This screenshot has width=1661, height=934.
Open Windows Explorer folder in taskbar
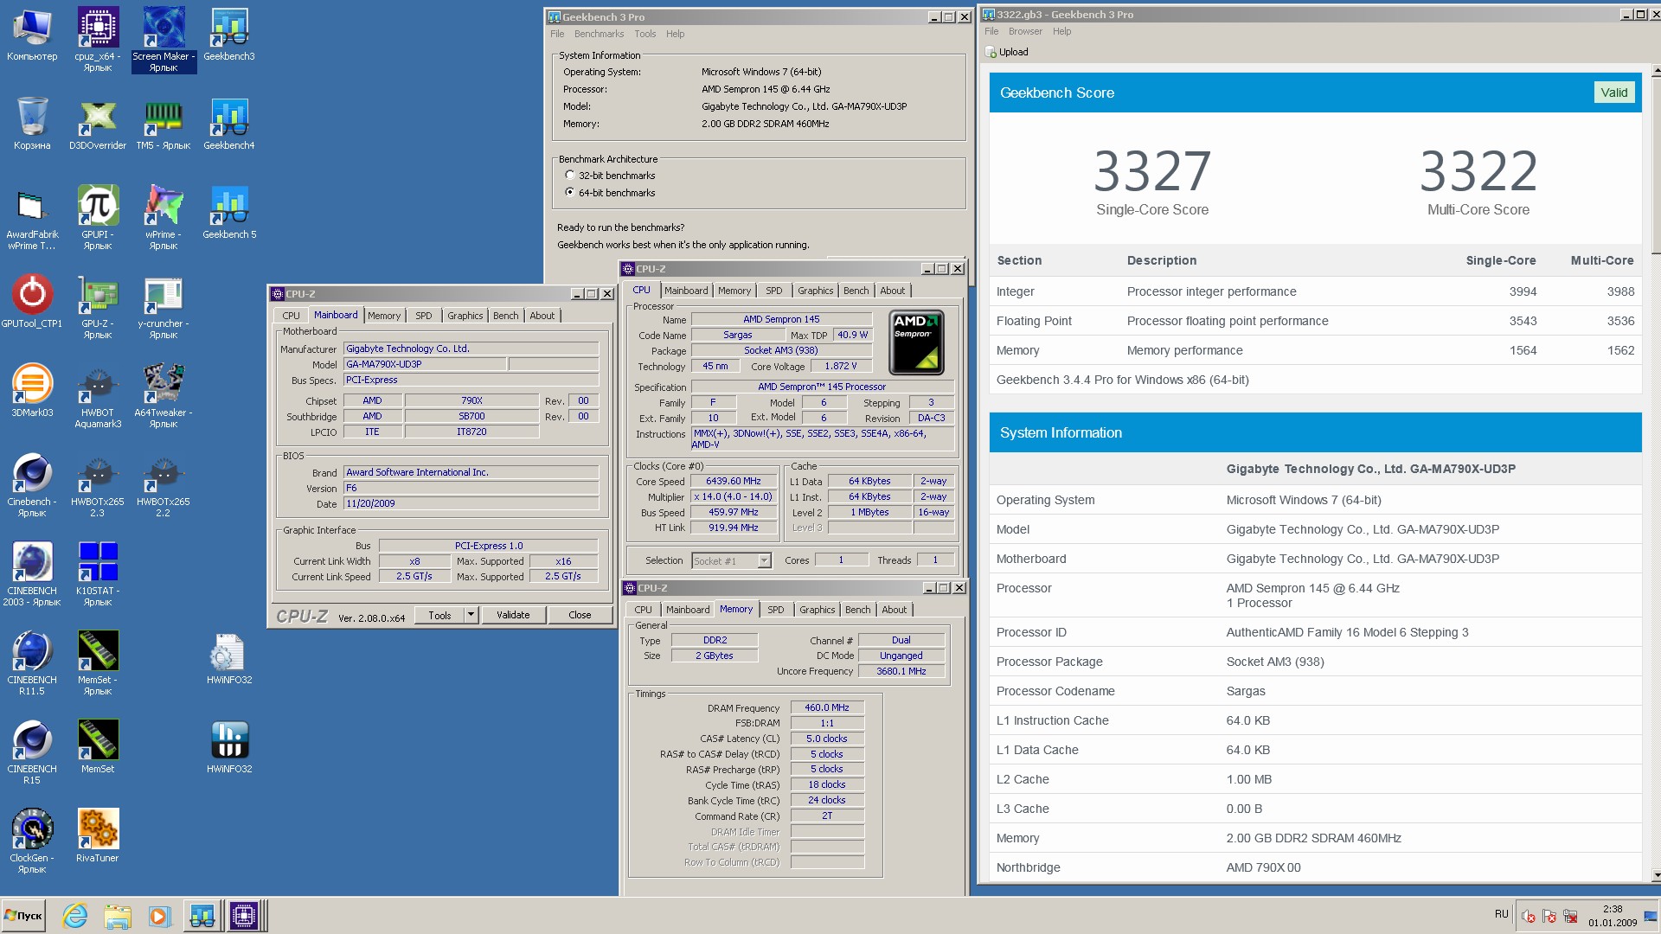tap(117, 916)
